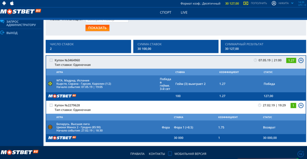
Task: Click the 1.75 coefficient value
Action: (221, 128)
